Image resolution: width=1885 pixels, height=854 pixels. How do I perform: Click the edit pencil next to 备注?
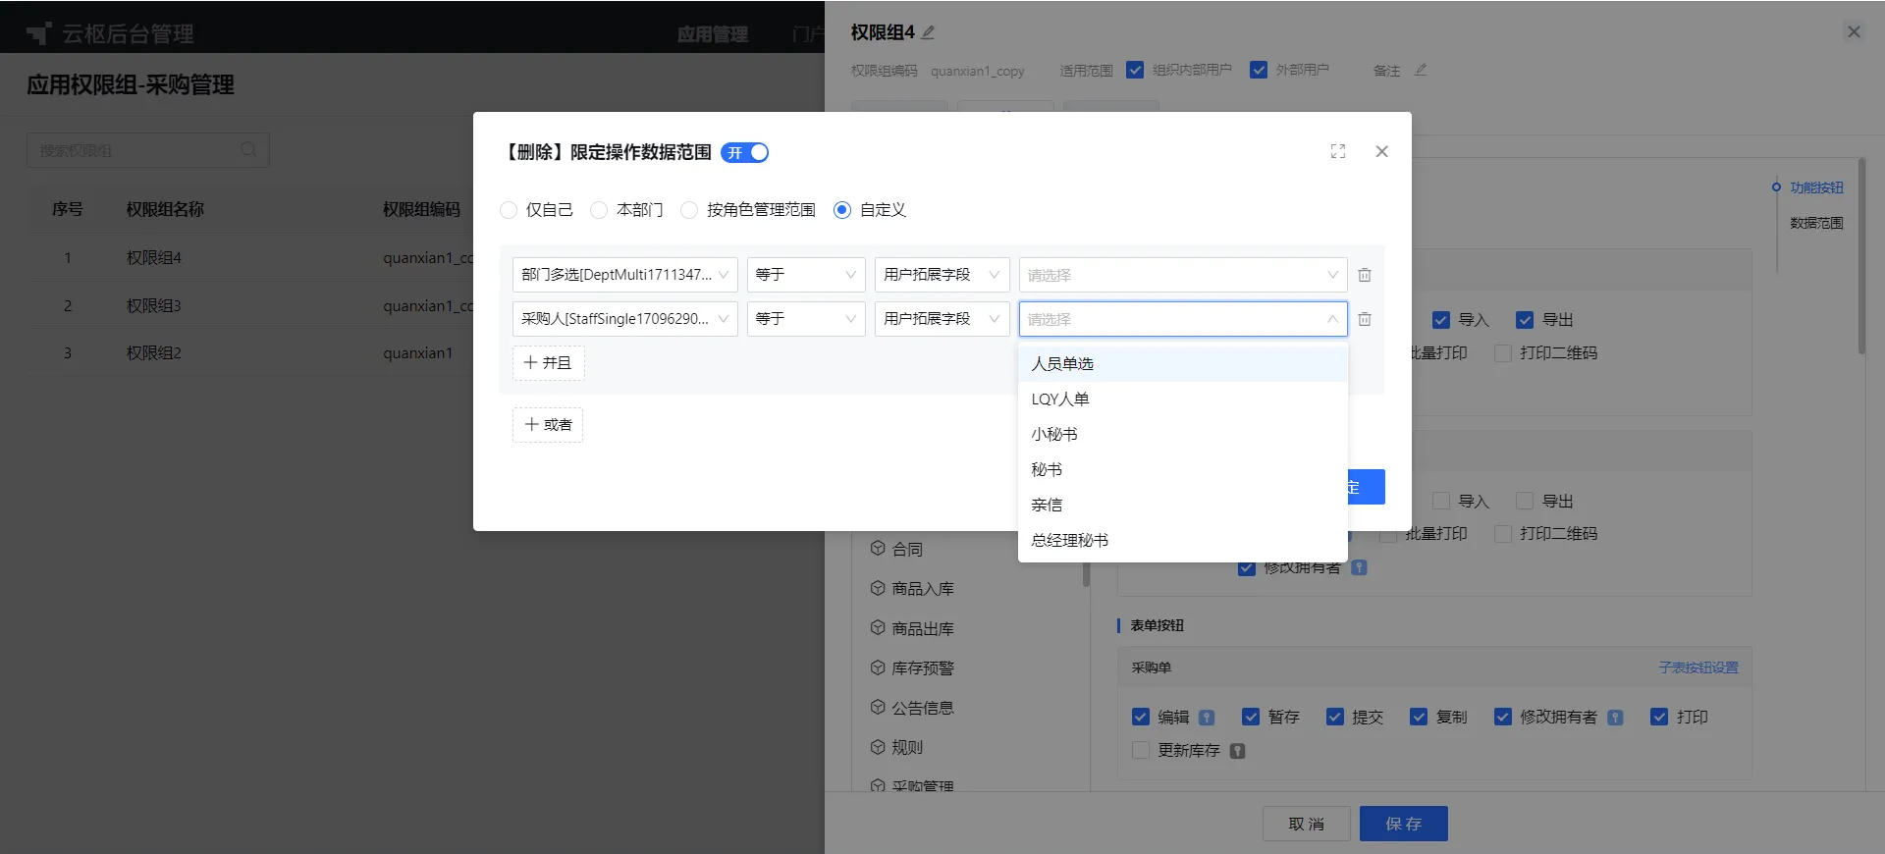point(1421,70)
